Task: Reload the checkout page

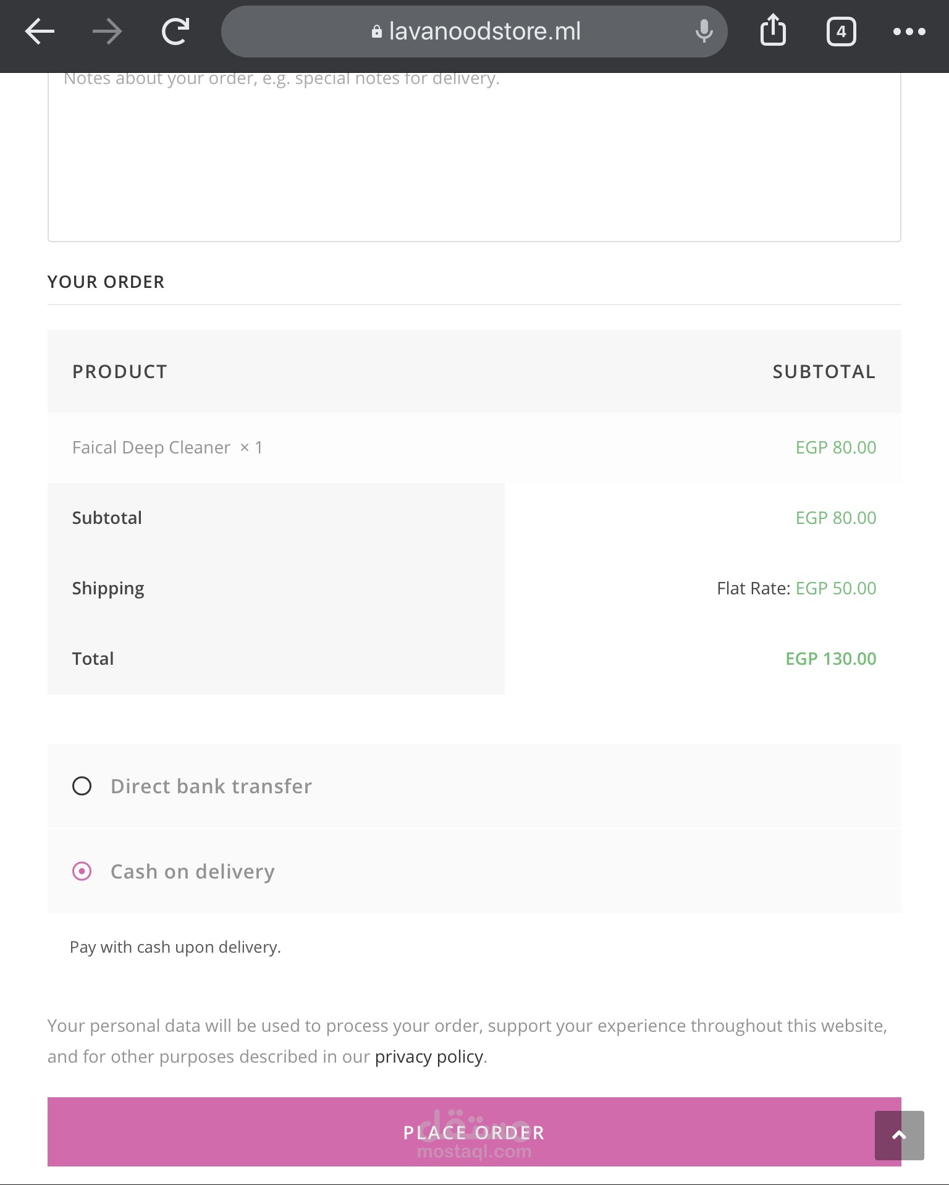Action: pyautogui.click(x=175, y=32)
